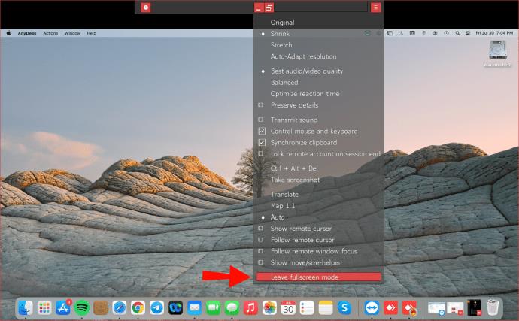The width and height of the screenshot is (519, 321).
Task: Enable Follow remote cursor option
Action: 261,240
